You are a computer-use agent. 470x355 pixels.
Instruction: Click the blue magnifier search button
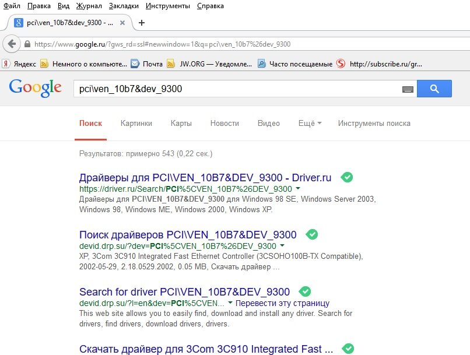[x=434, y=89]
